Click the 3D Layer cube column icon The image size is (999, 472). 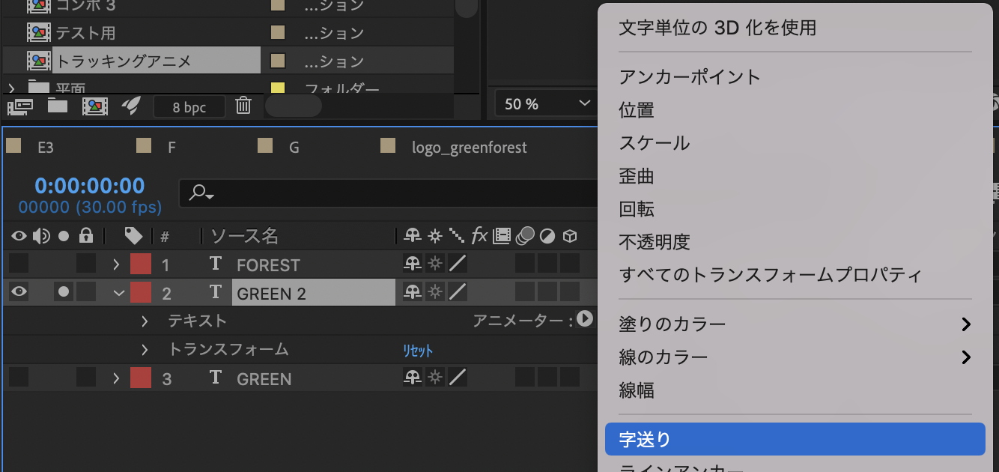pyautogui.click(x=569, y=236)
